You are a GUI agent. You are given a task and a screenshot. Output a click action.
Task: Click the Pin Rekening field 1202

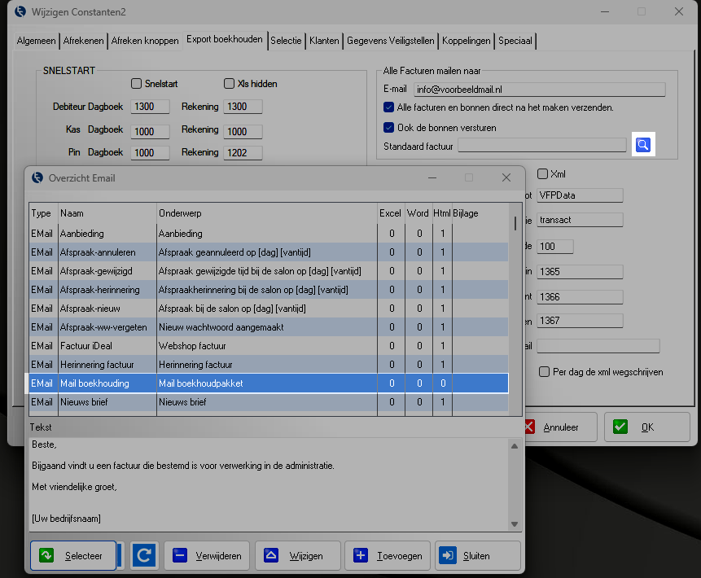point(243,153)
